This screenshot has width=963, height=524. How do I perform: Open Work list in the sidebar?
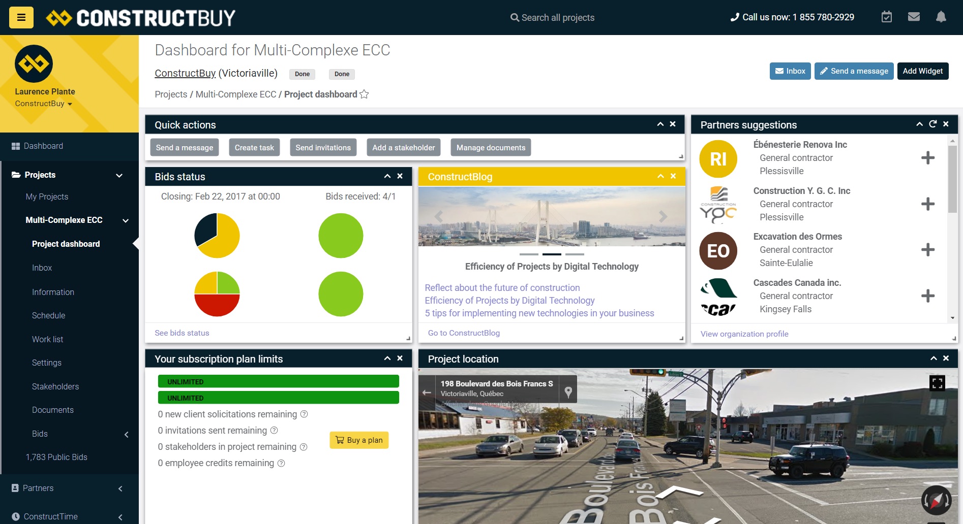47,340
